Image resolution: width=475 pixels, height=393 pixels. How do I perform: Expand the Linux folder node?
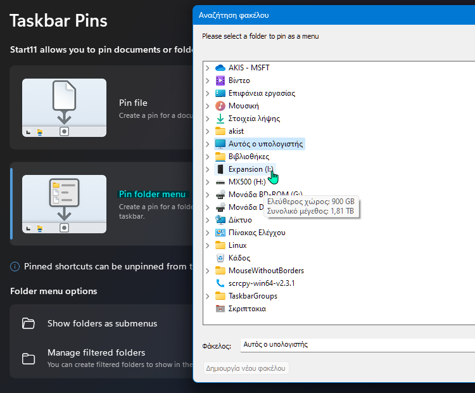click(208, 245)
